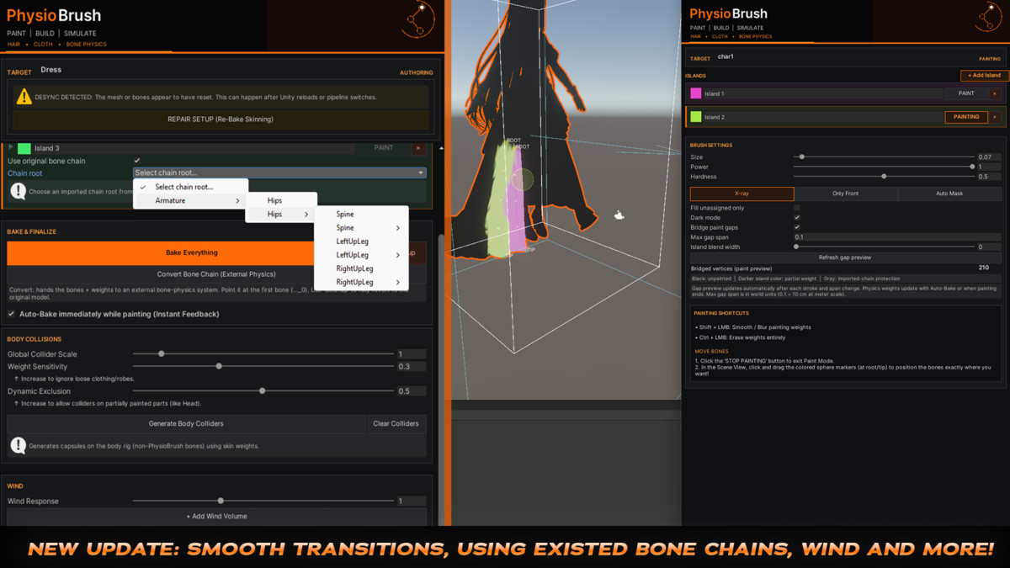Click the Bake Everything button

191,252
